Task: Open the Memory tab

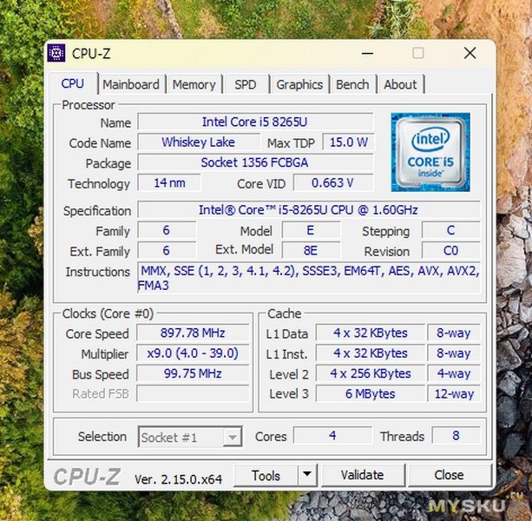Action: 194,84
